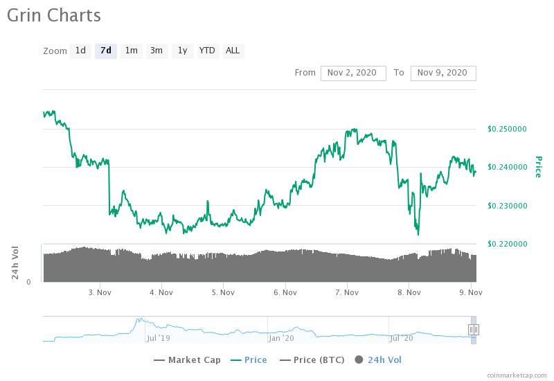This screenshot has width=554, height=381.
Task: Click navigator timeline at Jan '20
Action: pos(281,338)
